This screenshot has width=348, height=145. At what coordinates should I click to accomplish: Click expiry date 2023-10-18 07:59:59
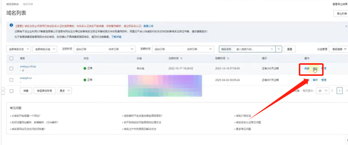pyautogui.click(x=227, y=68)
